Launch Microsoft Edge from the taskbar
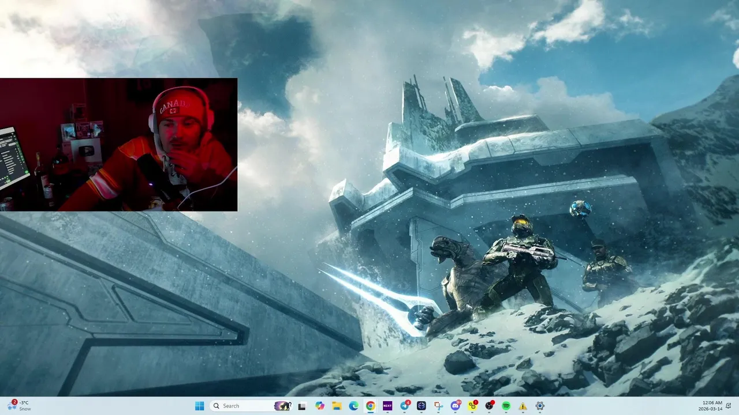The width and height of the screenshot is (739, 415). click(x=353, y=406)
